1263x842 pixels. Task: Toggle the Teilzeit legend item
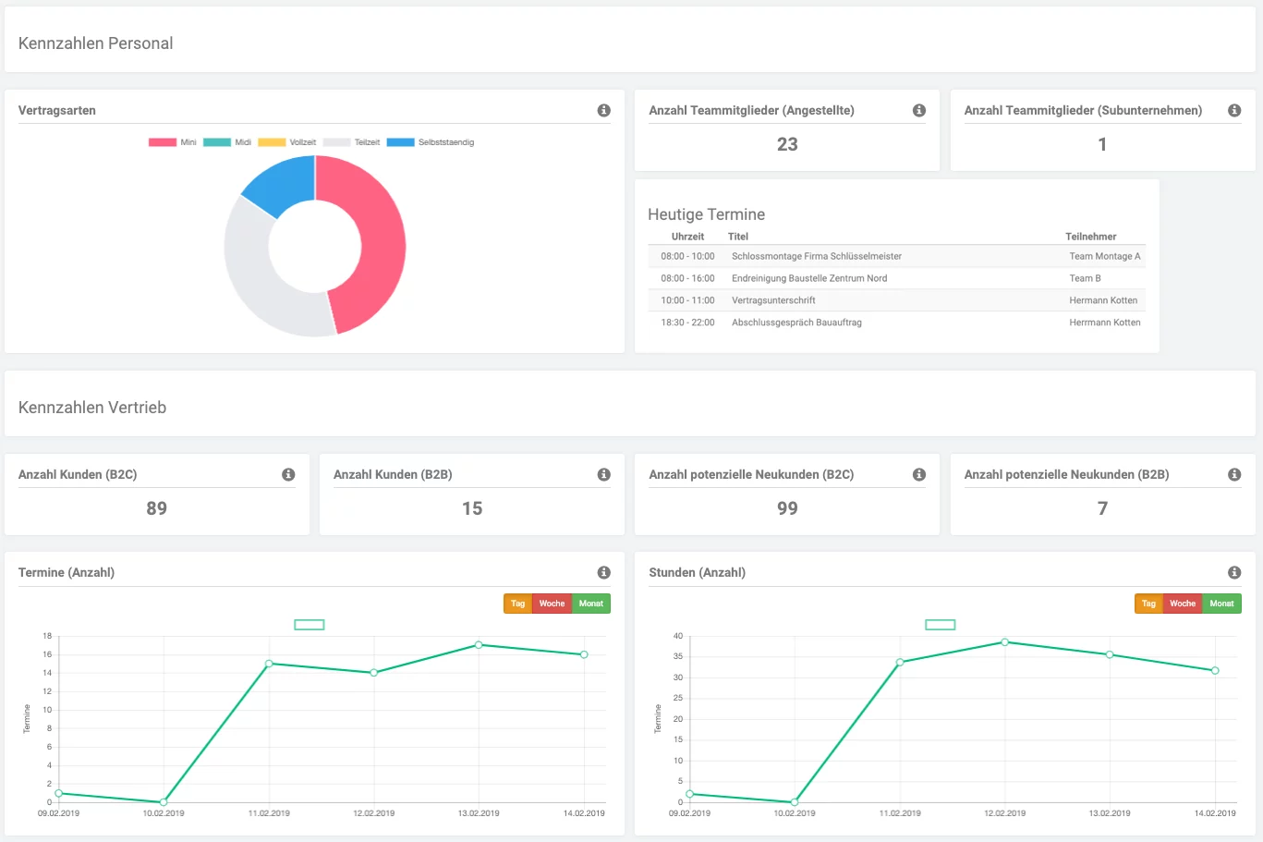click(351, 142)
